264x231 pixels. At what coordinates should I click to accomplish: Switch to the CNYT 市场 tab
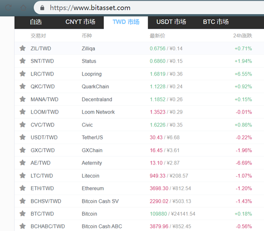pyautogui.click(x=81, y=22)
